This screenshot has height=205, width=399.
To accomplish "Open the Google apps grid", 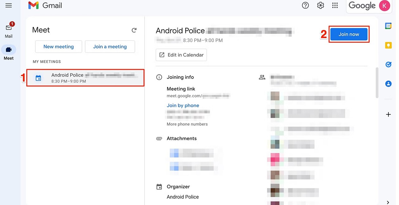I will (335, 5).
